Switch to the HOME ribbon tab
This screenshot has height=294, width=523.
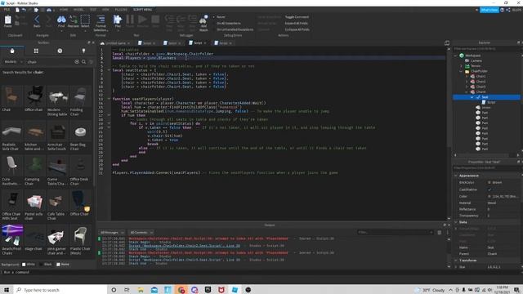click(64, 10)
